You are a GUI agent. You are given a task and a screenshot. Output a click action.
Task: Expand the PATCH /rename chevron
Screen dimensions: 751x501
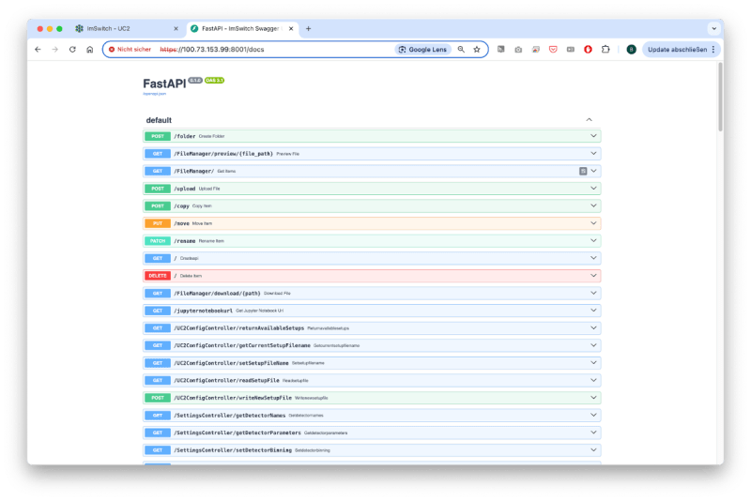593,241
